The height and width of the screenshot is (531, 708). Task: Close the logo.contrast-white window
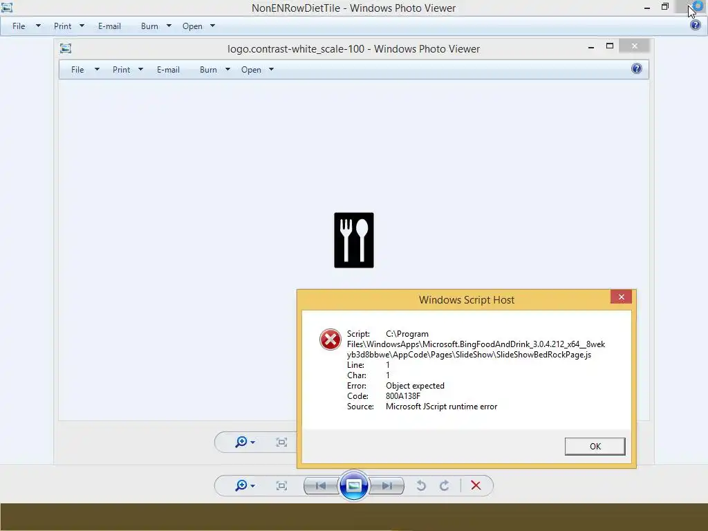[x=635, y=46]
